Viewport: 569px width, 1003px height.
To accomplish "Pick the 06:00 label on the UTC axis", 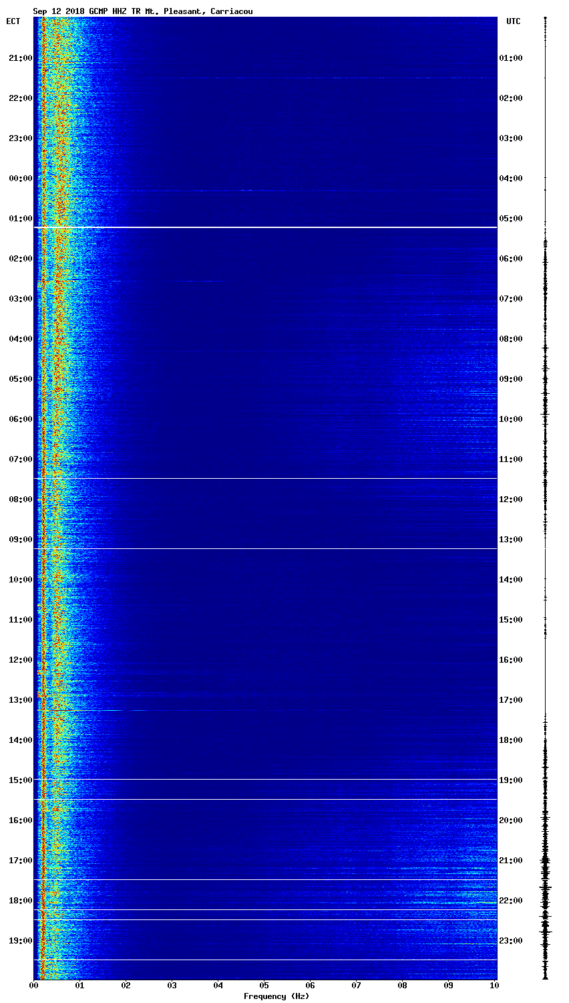I will 511,259.
